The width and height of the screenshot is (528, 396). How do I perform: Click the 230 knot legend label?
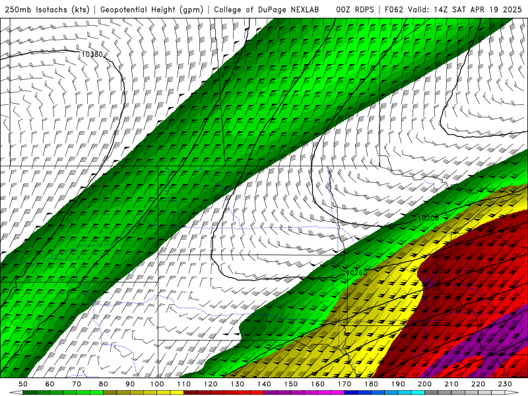pos(506,384)
